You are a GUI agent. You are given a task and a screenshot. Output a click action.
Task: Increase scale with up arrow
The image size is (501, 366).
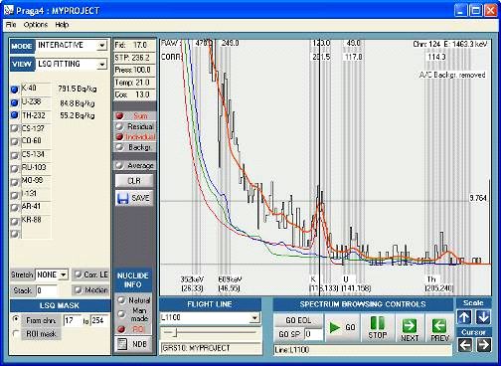click(464, 317)
